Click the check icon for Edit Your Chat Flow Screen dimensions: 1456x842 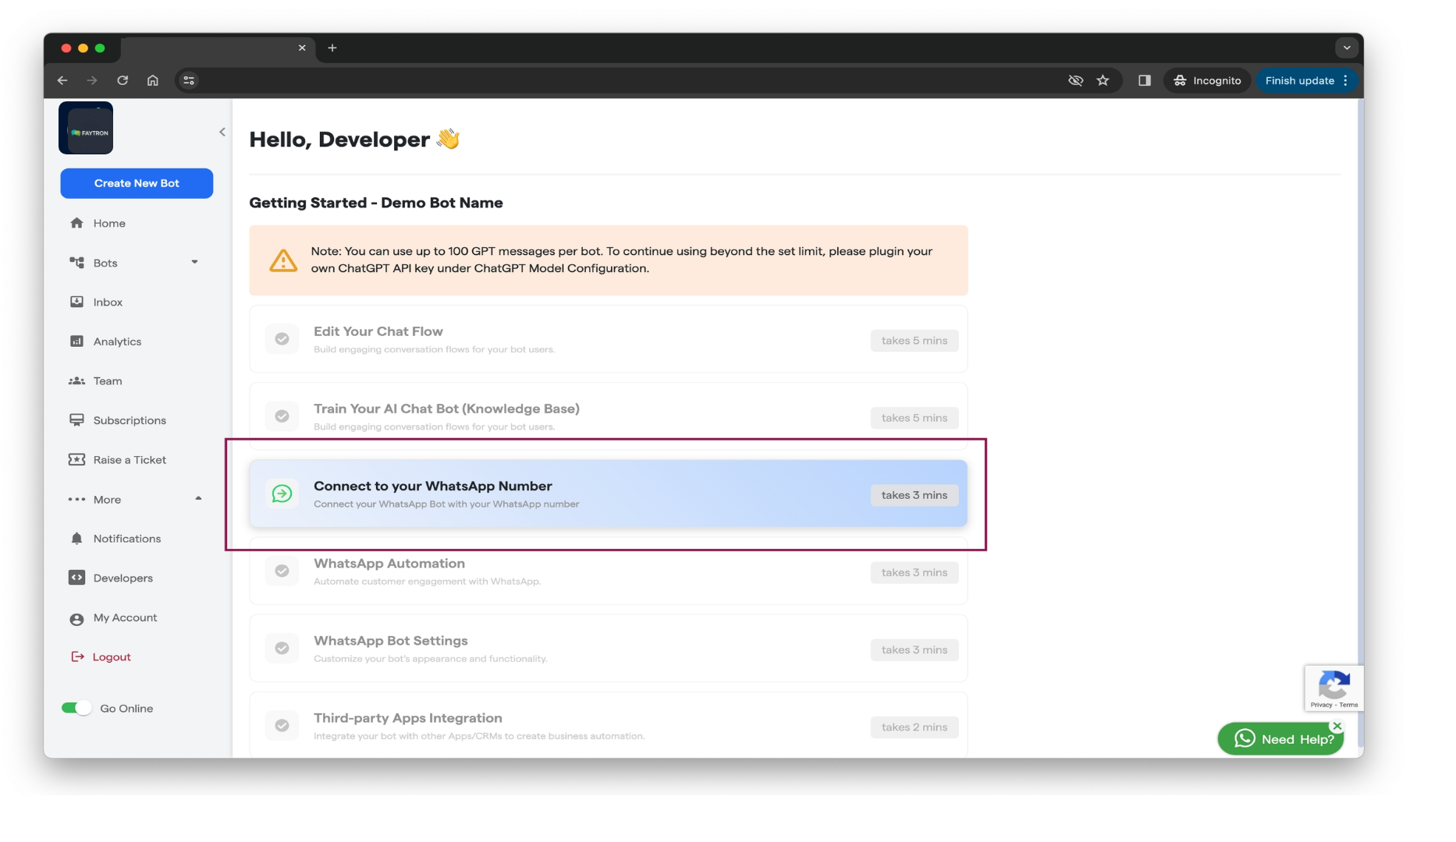pyautogui.click(x=282, y=339)
